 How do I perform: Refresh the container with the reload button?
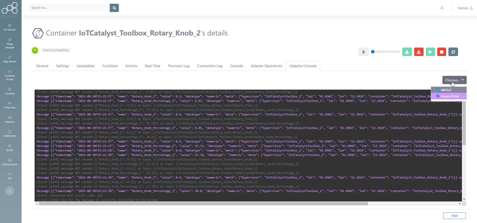(x=453, y=52)
